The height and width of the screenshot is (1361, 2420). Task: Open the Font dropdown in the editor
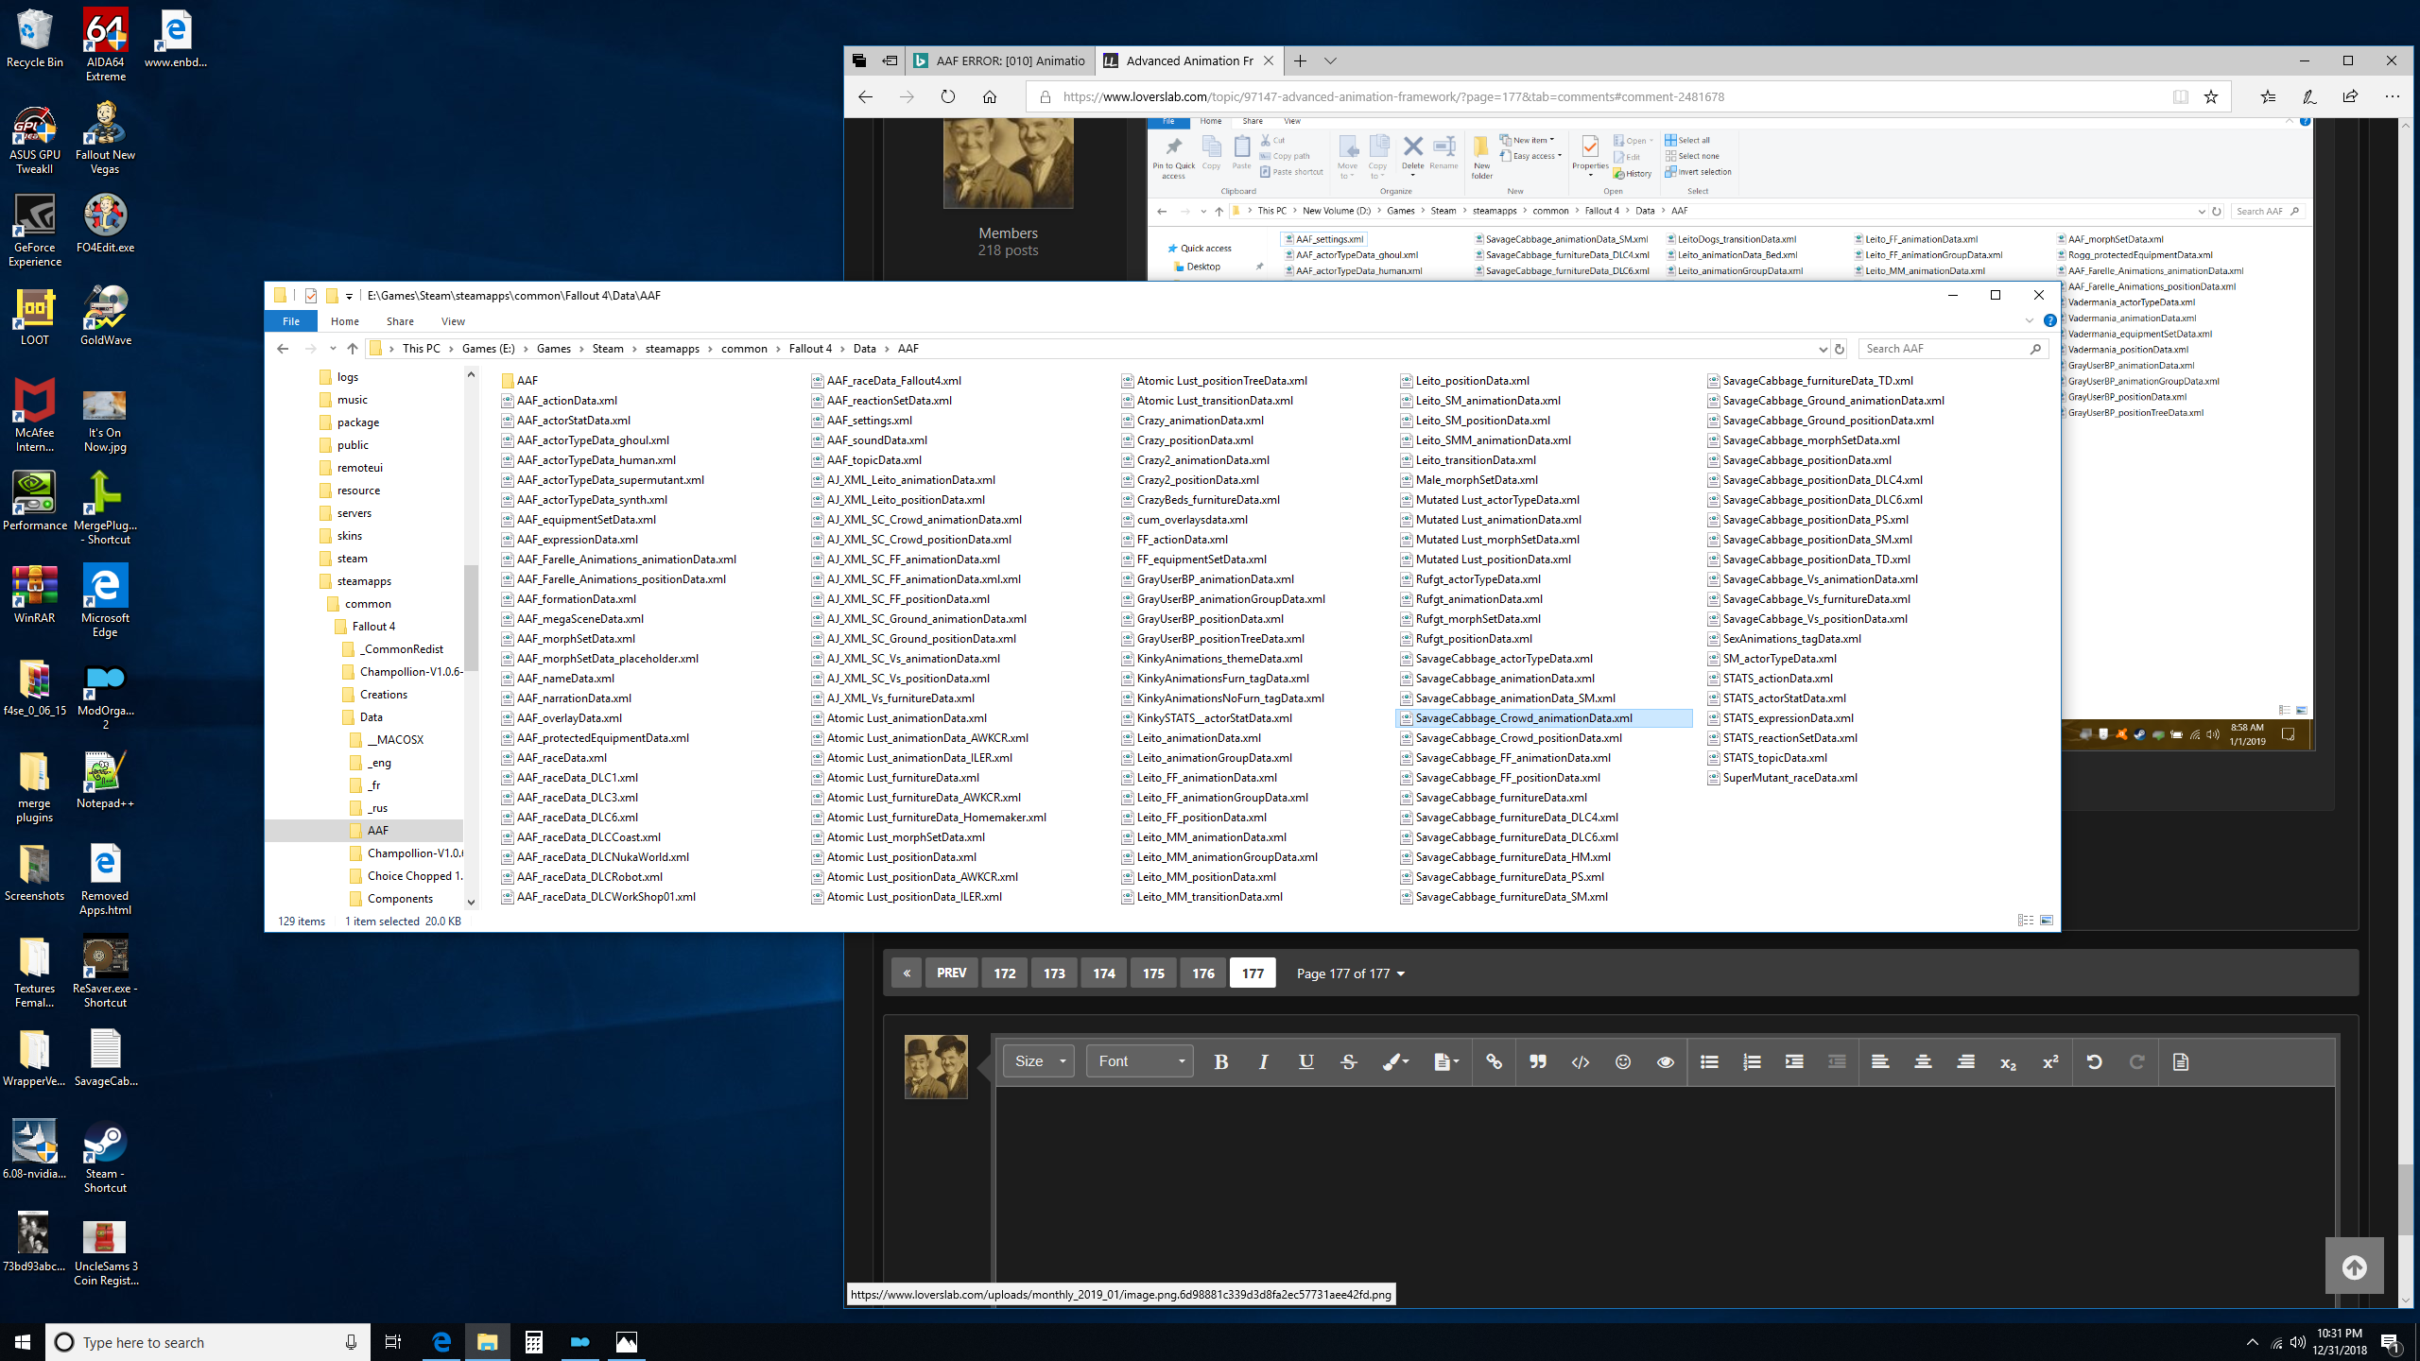tap(1139, 1060)
